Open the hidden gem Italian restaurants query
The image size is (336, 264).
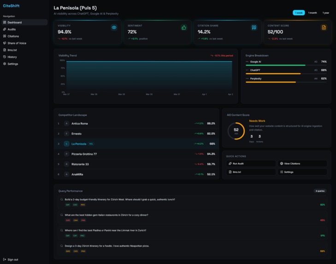[x=193, y=217]
